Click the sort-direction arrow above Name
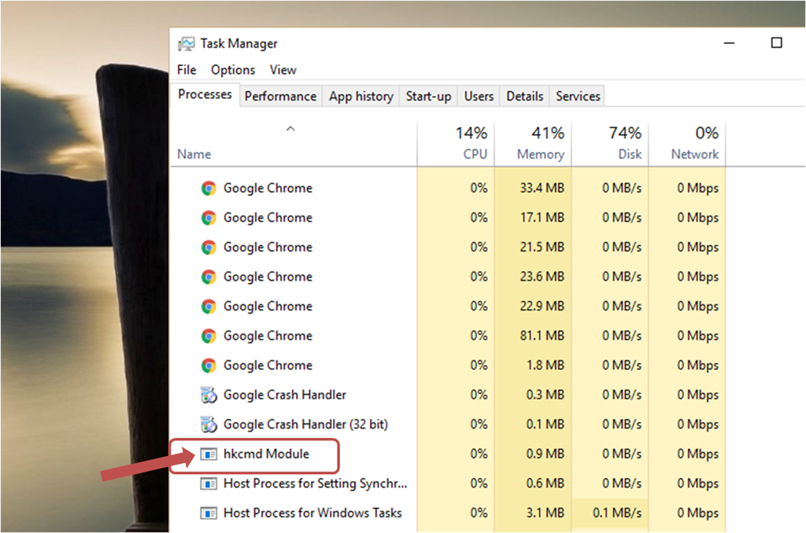Screen dimensions: 806x533 290,128
